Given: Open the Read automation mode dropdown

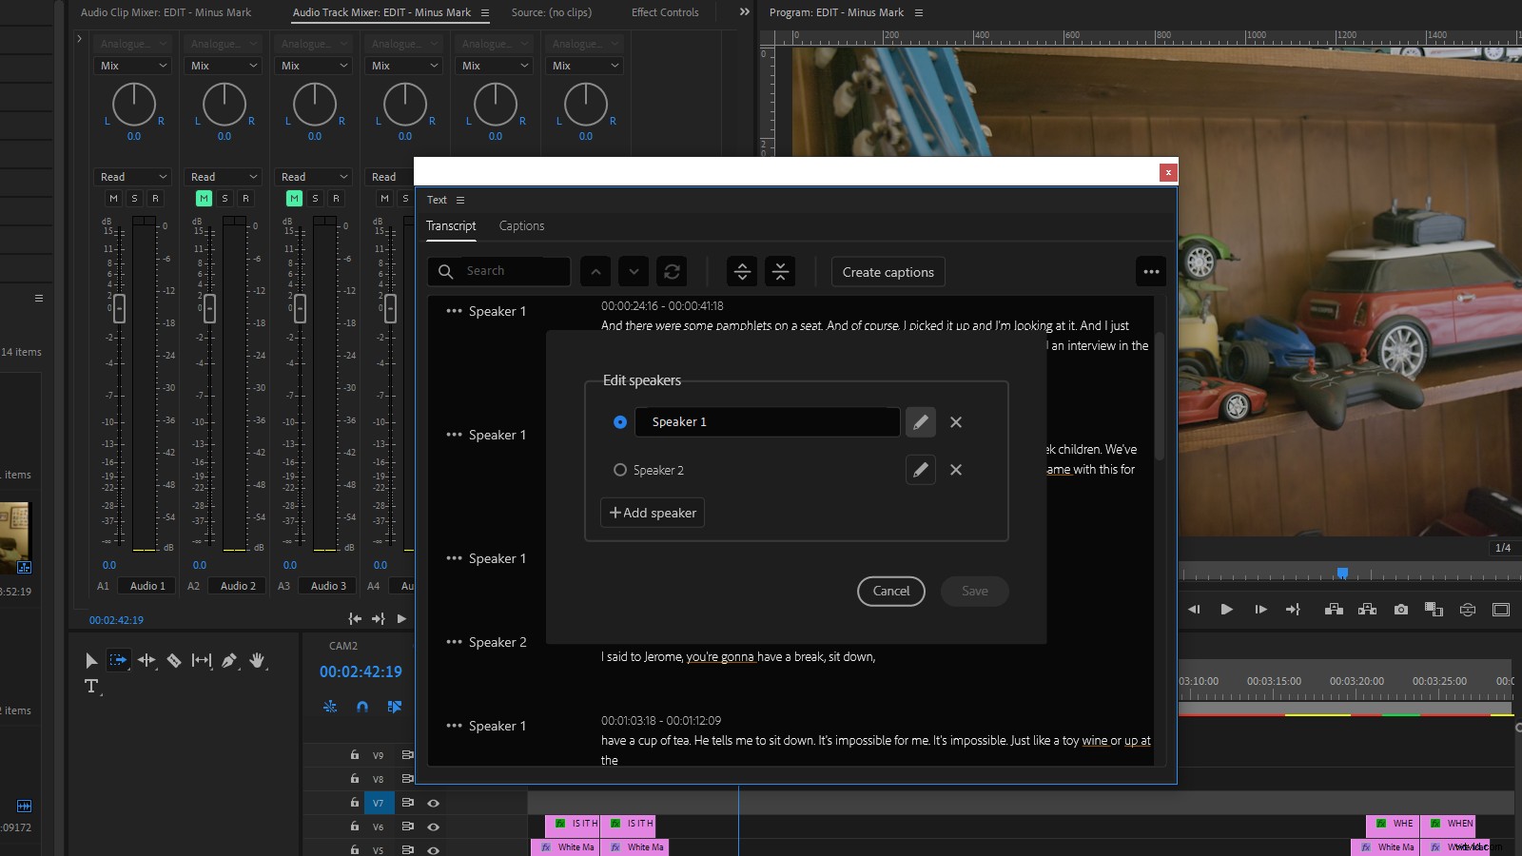Looking at the screenshot, I should (132, 176).
